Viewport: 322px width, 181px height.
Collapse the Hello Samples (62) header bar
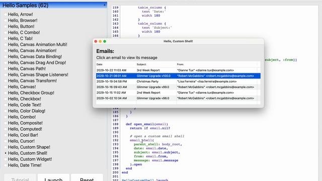coord(53,5)
